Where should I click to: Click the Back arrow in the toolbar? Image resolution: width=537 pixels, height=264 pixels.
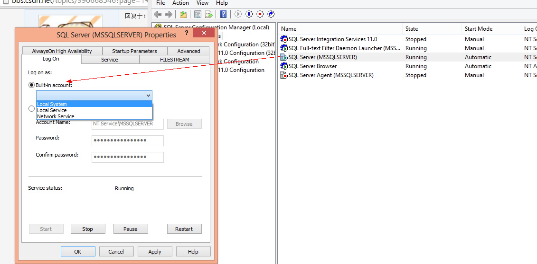158,14
